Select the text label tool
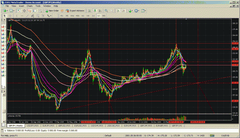Screen dimensions: 240x138 pos(43,16)
